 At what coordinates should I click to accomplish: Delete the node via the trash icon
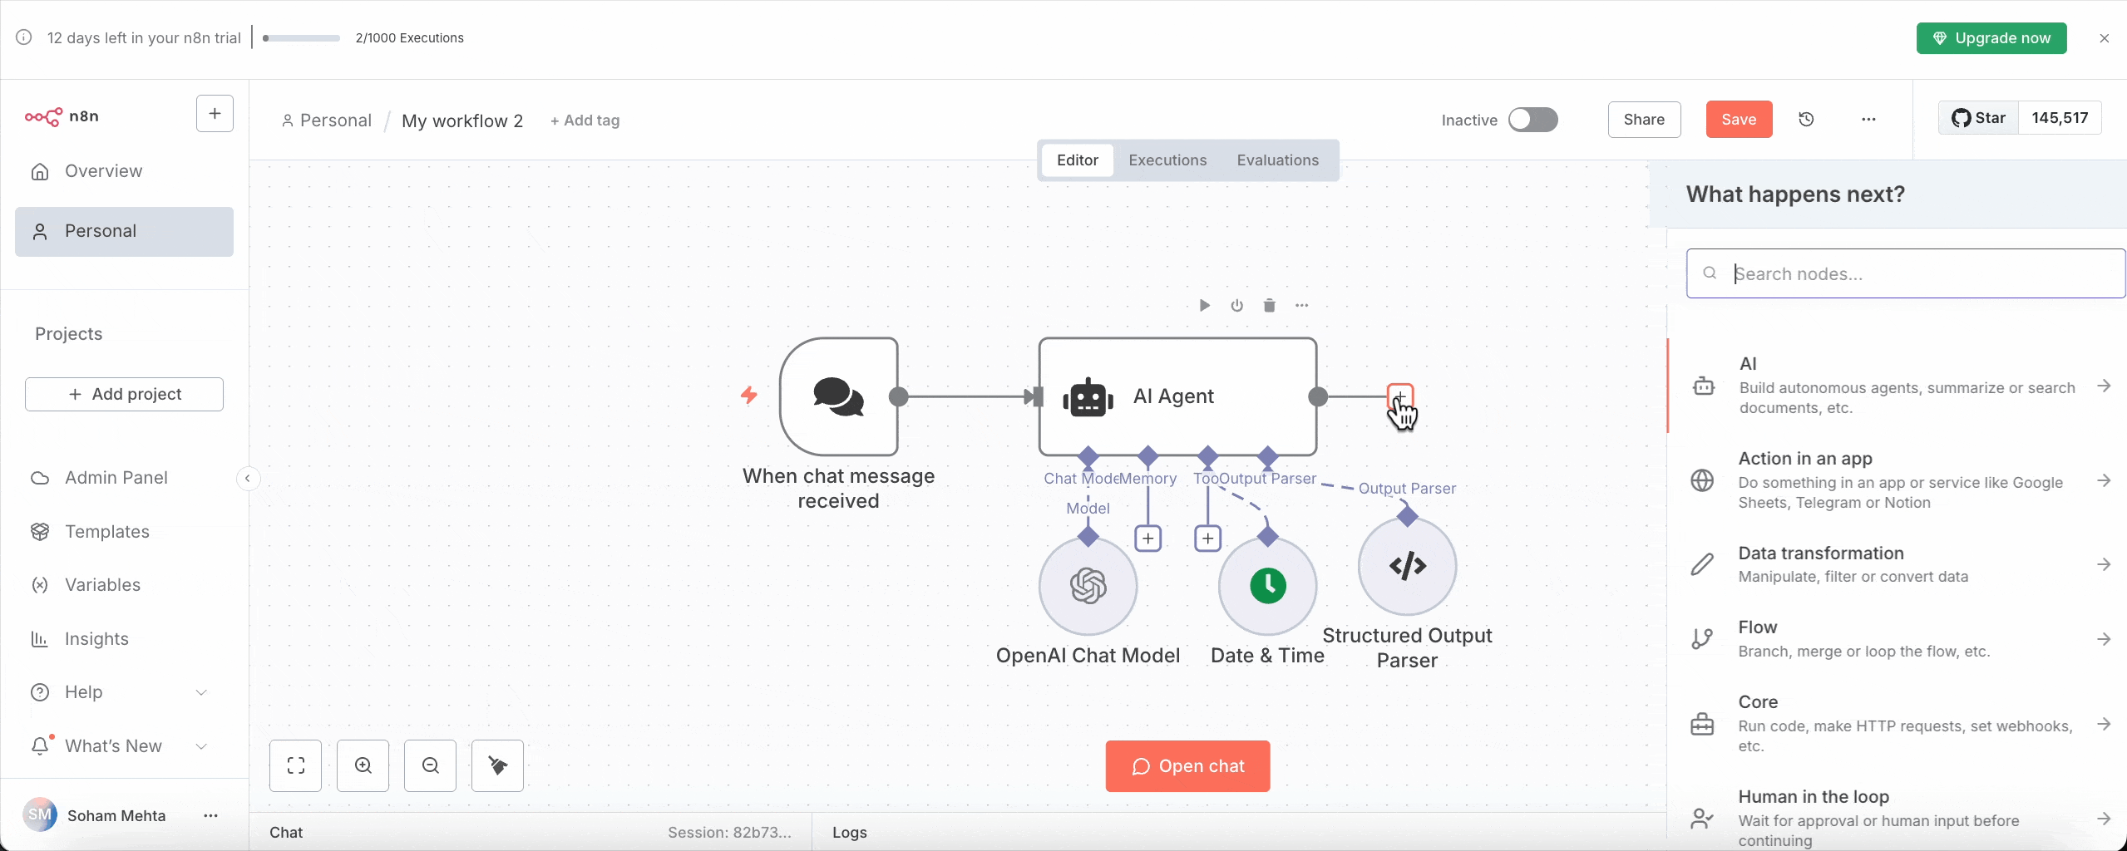pyautogui.click(x=1267, y=305)
